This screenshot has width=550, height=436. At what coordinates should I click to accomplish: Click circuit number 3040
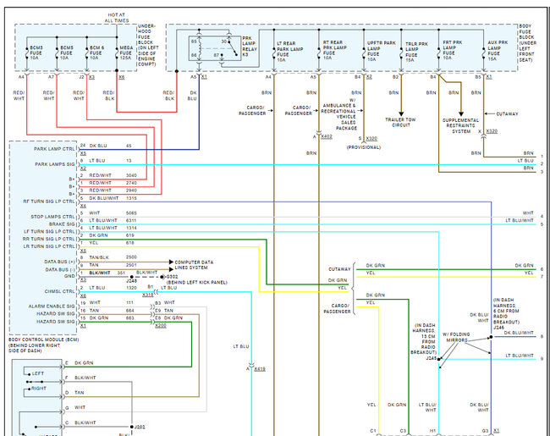tap(131, 175)
